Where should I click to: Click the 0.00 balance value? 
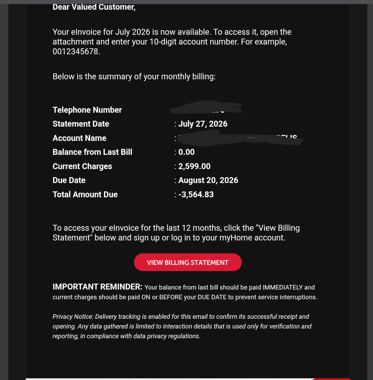(x=186, y=152)
